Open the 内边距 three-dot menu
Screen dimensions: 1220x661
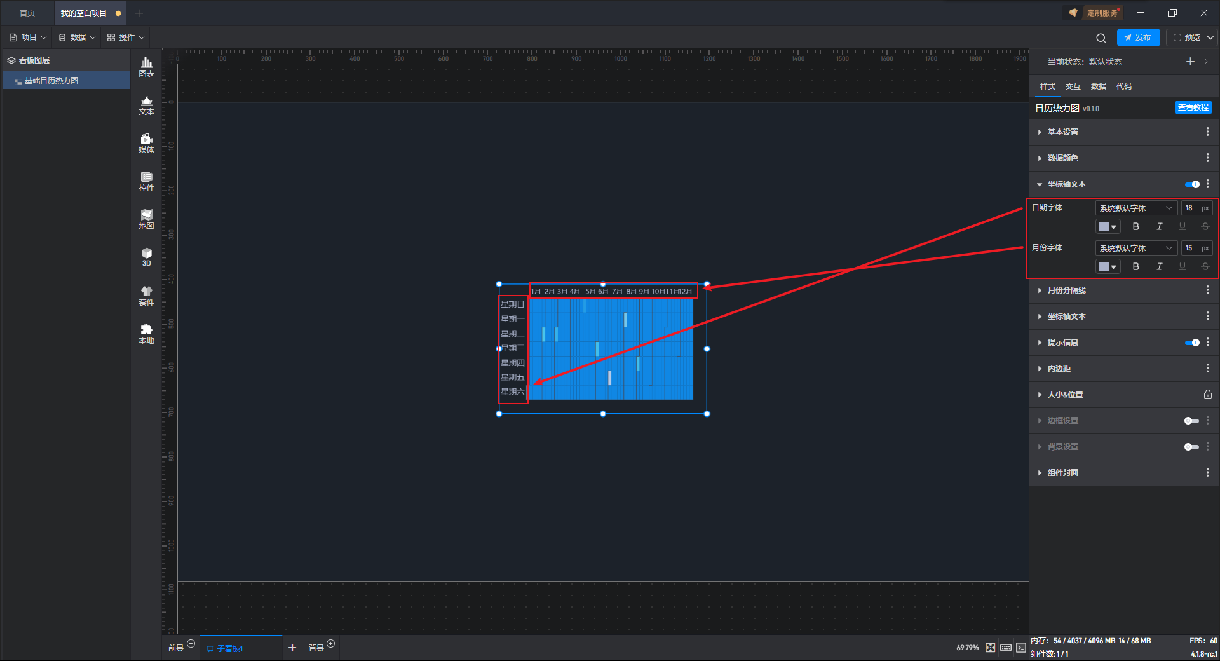click(1207, 368)
